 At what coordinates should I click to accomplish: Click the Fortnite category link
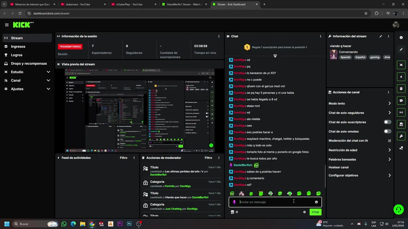click(170, 186)
